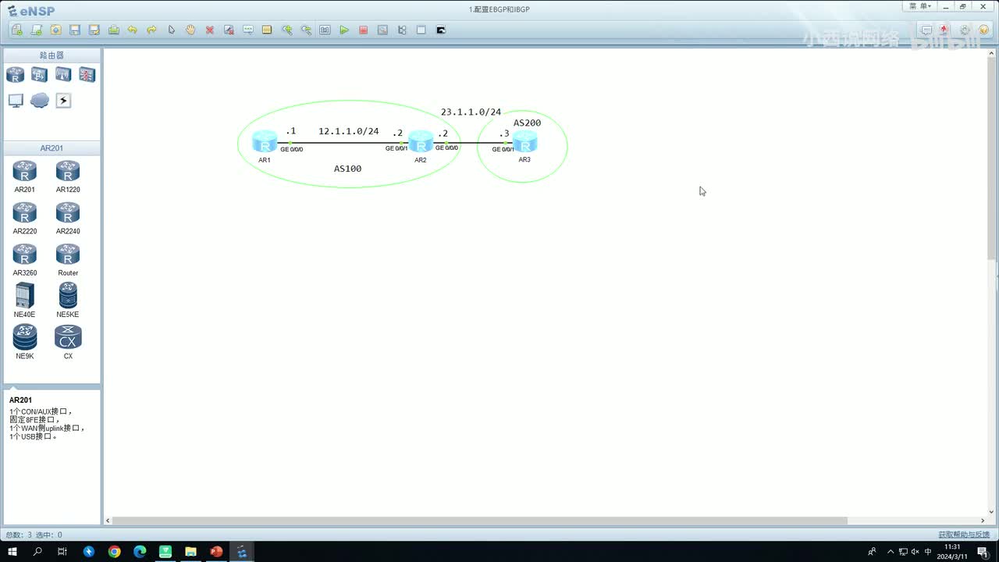
Task: Click the save topology icon
Action: [x=75, y=30]
